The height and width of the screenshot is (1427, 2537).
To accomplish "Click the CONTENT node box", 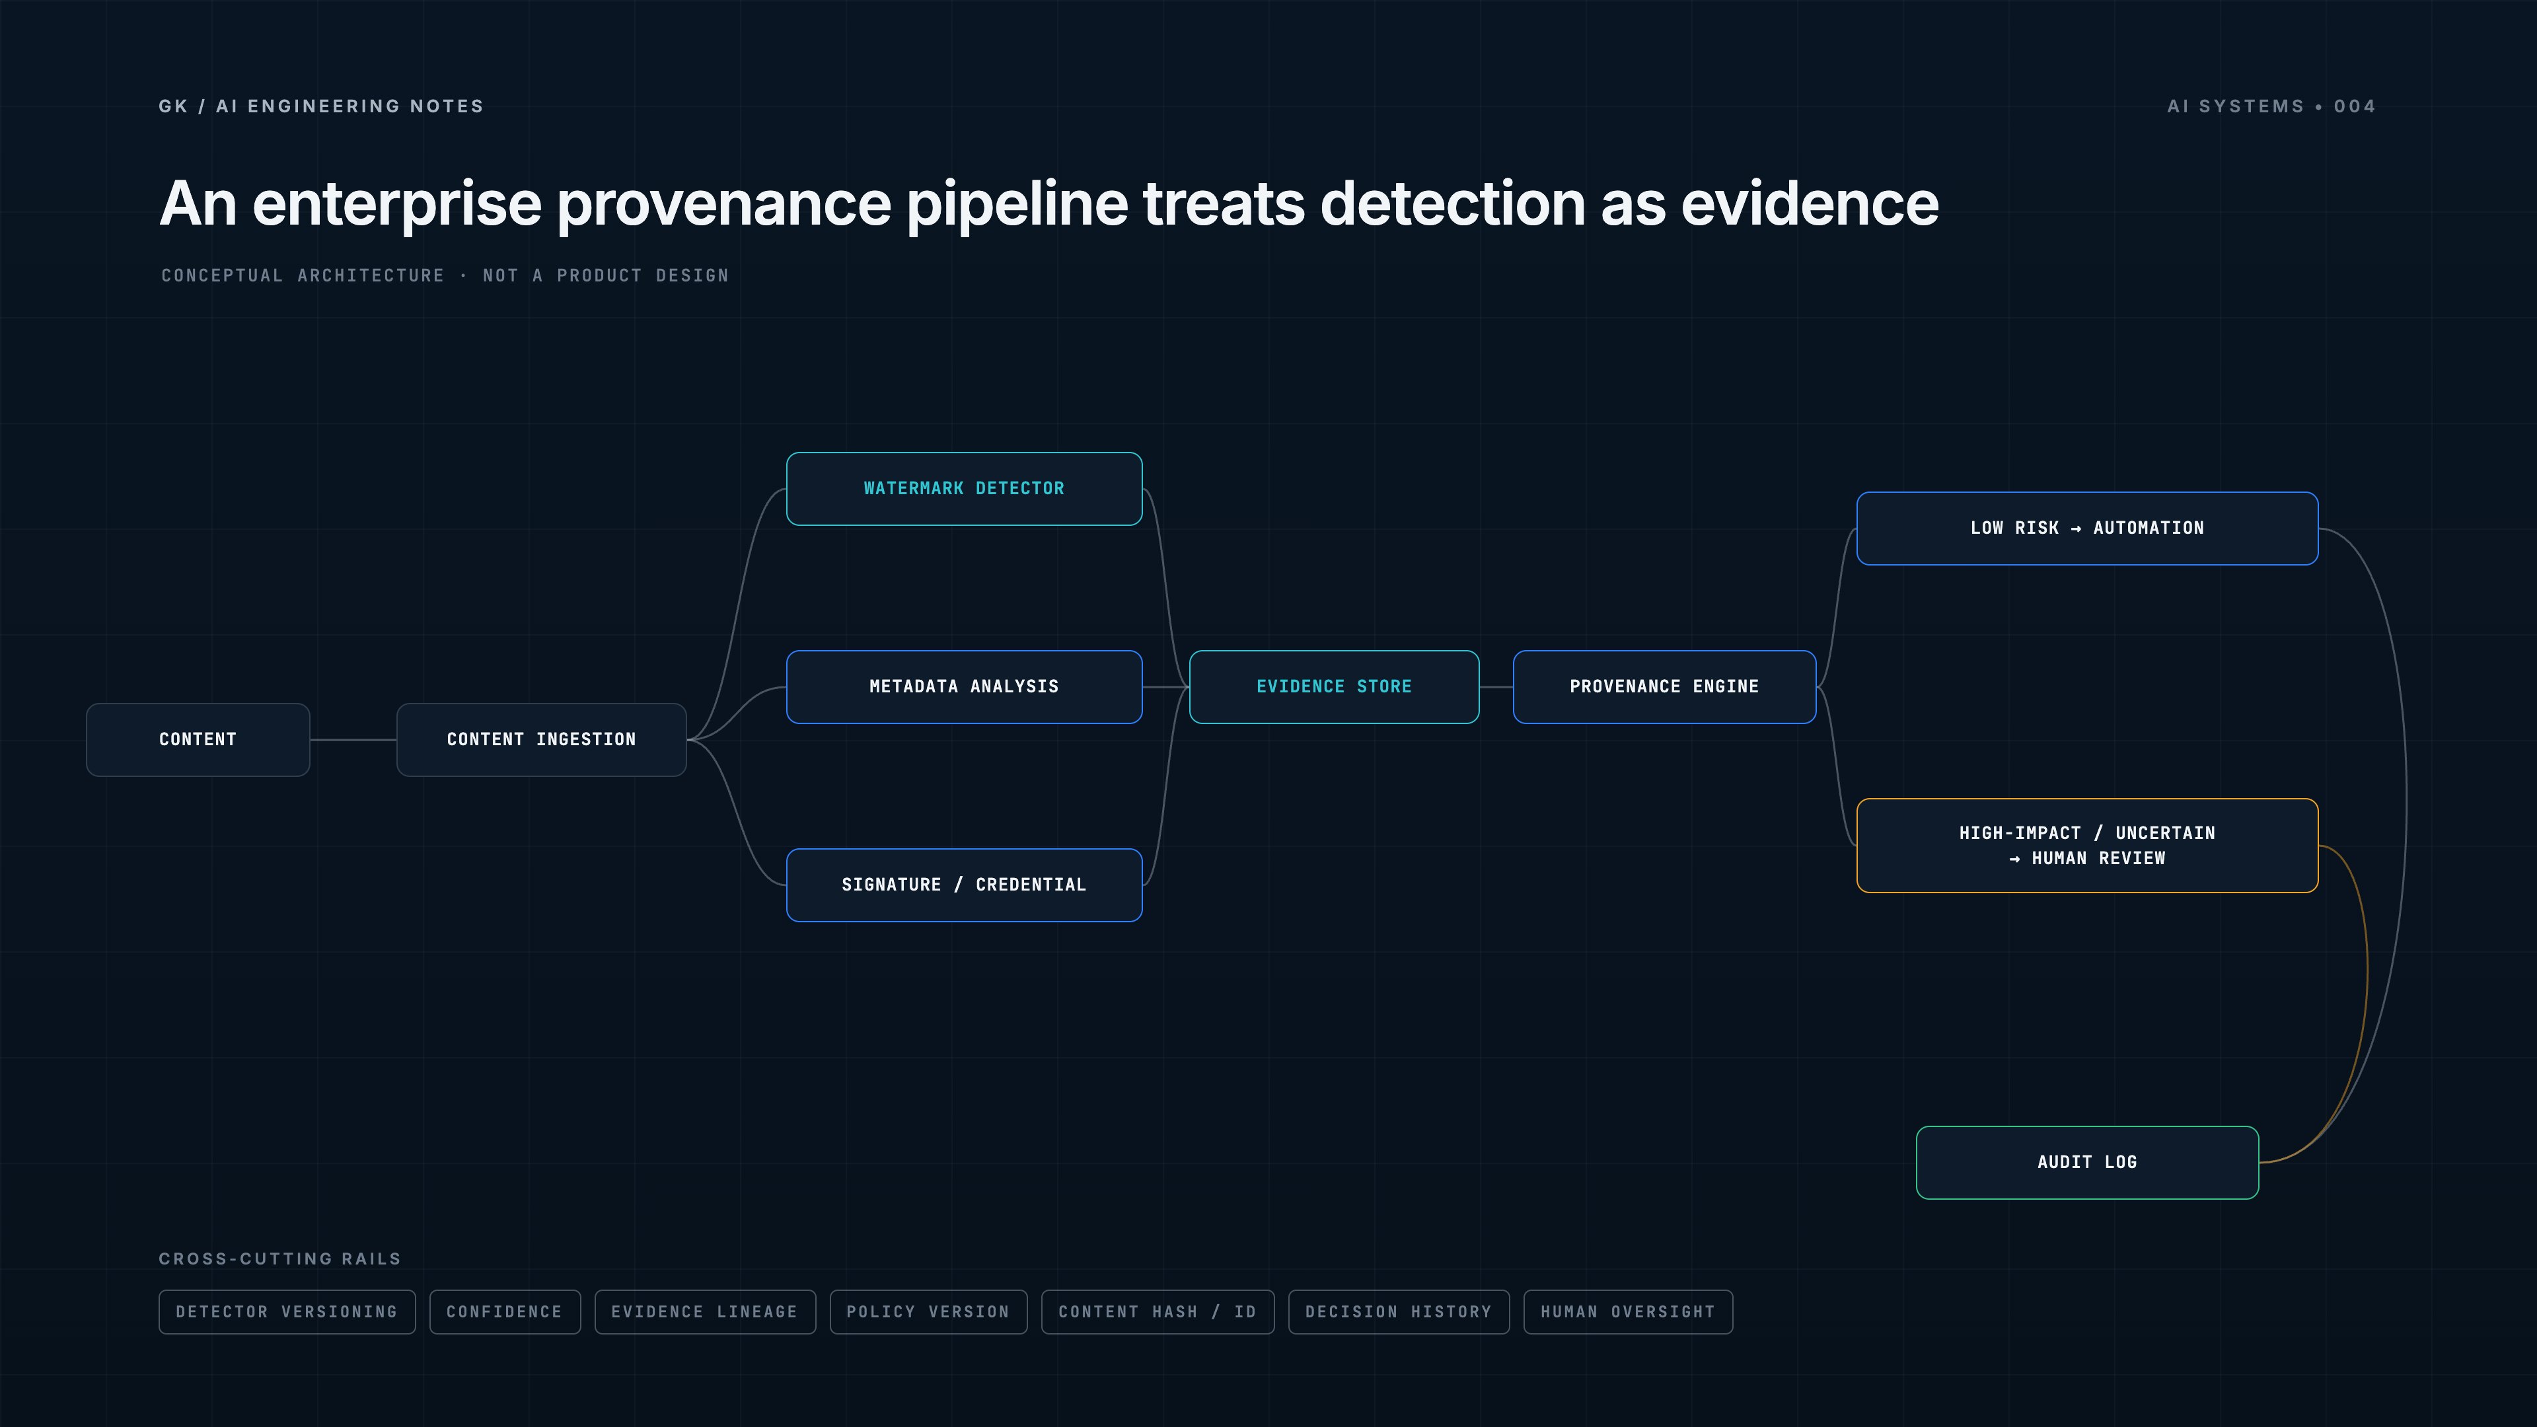I will click(198, 740).
